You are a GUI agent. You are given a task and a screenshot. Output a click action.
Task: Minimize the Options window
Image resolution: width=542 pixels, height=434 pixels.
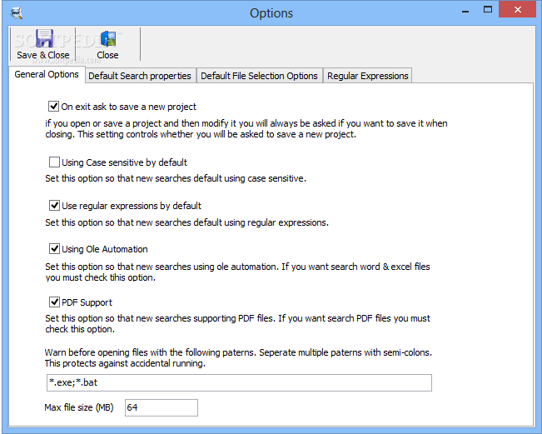click(465, 10)
